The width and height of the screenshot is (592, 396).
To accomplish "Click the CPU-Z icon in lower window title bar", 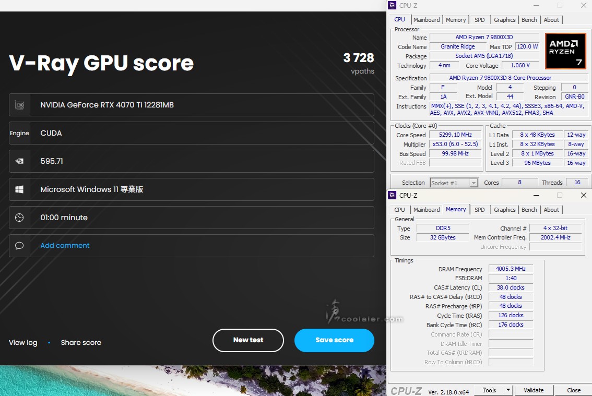I will coord(393,195).
